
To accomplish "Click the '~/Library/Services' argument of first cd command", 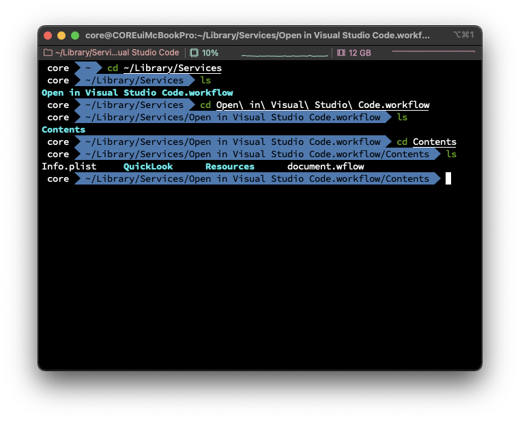I will [x=173, y=68].
